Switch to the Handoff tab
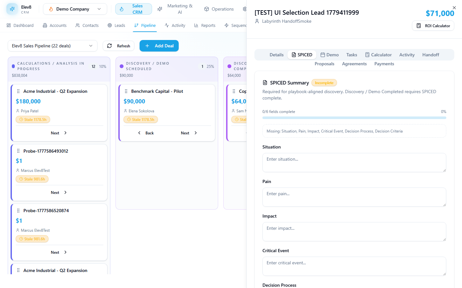 [x=431, y=55]
